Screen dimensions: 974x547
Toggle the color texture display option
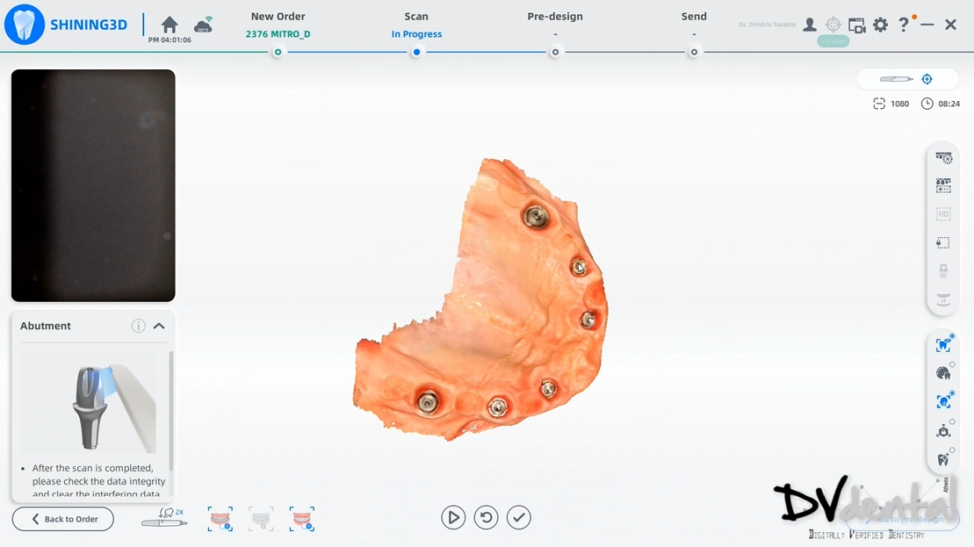pos(943,373)
